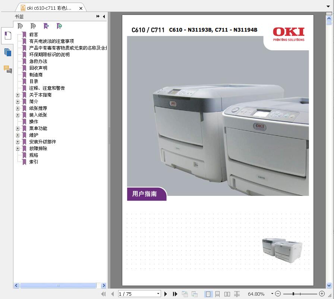Go to the previous page
Image resolution: width=334 pixels, height=299 pixels.
[113, 294]
